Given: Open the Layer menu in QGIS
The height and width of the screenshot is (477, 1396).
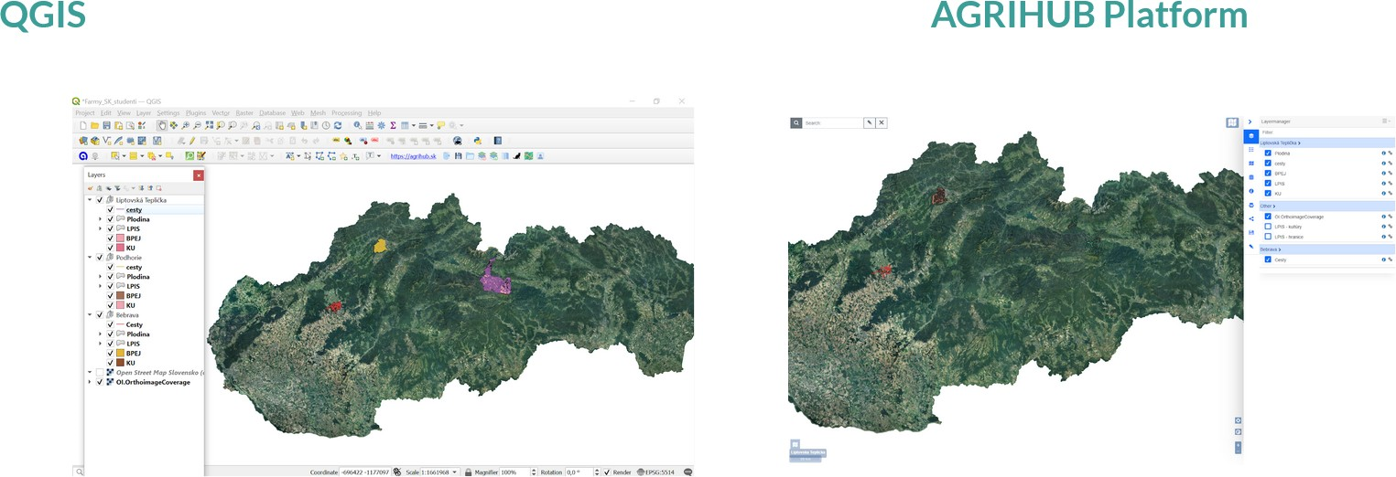Looking at the screenshot, I should [144, 112].
